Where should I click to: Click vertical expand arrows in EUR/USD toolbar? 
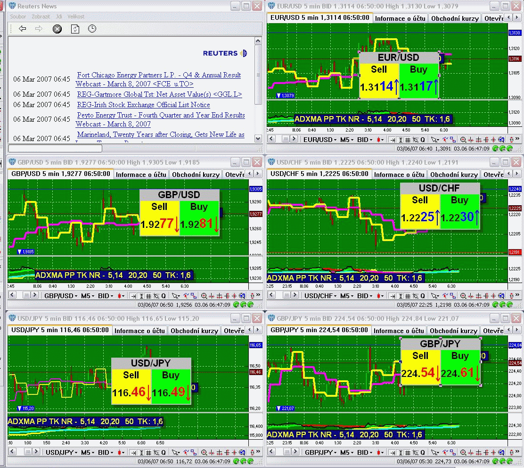[x=486, y=140]
